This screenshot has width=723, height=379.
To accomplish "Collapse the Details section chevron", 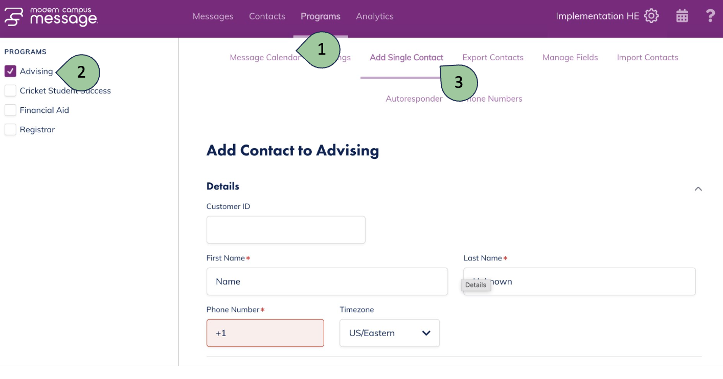I will click(698, 189).
